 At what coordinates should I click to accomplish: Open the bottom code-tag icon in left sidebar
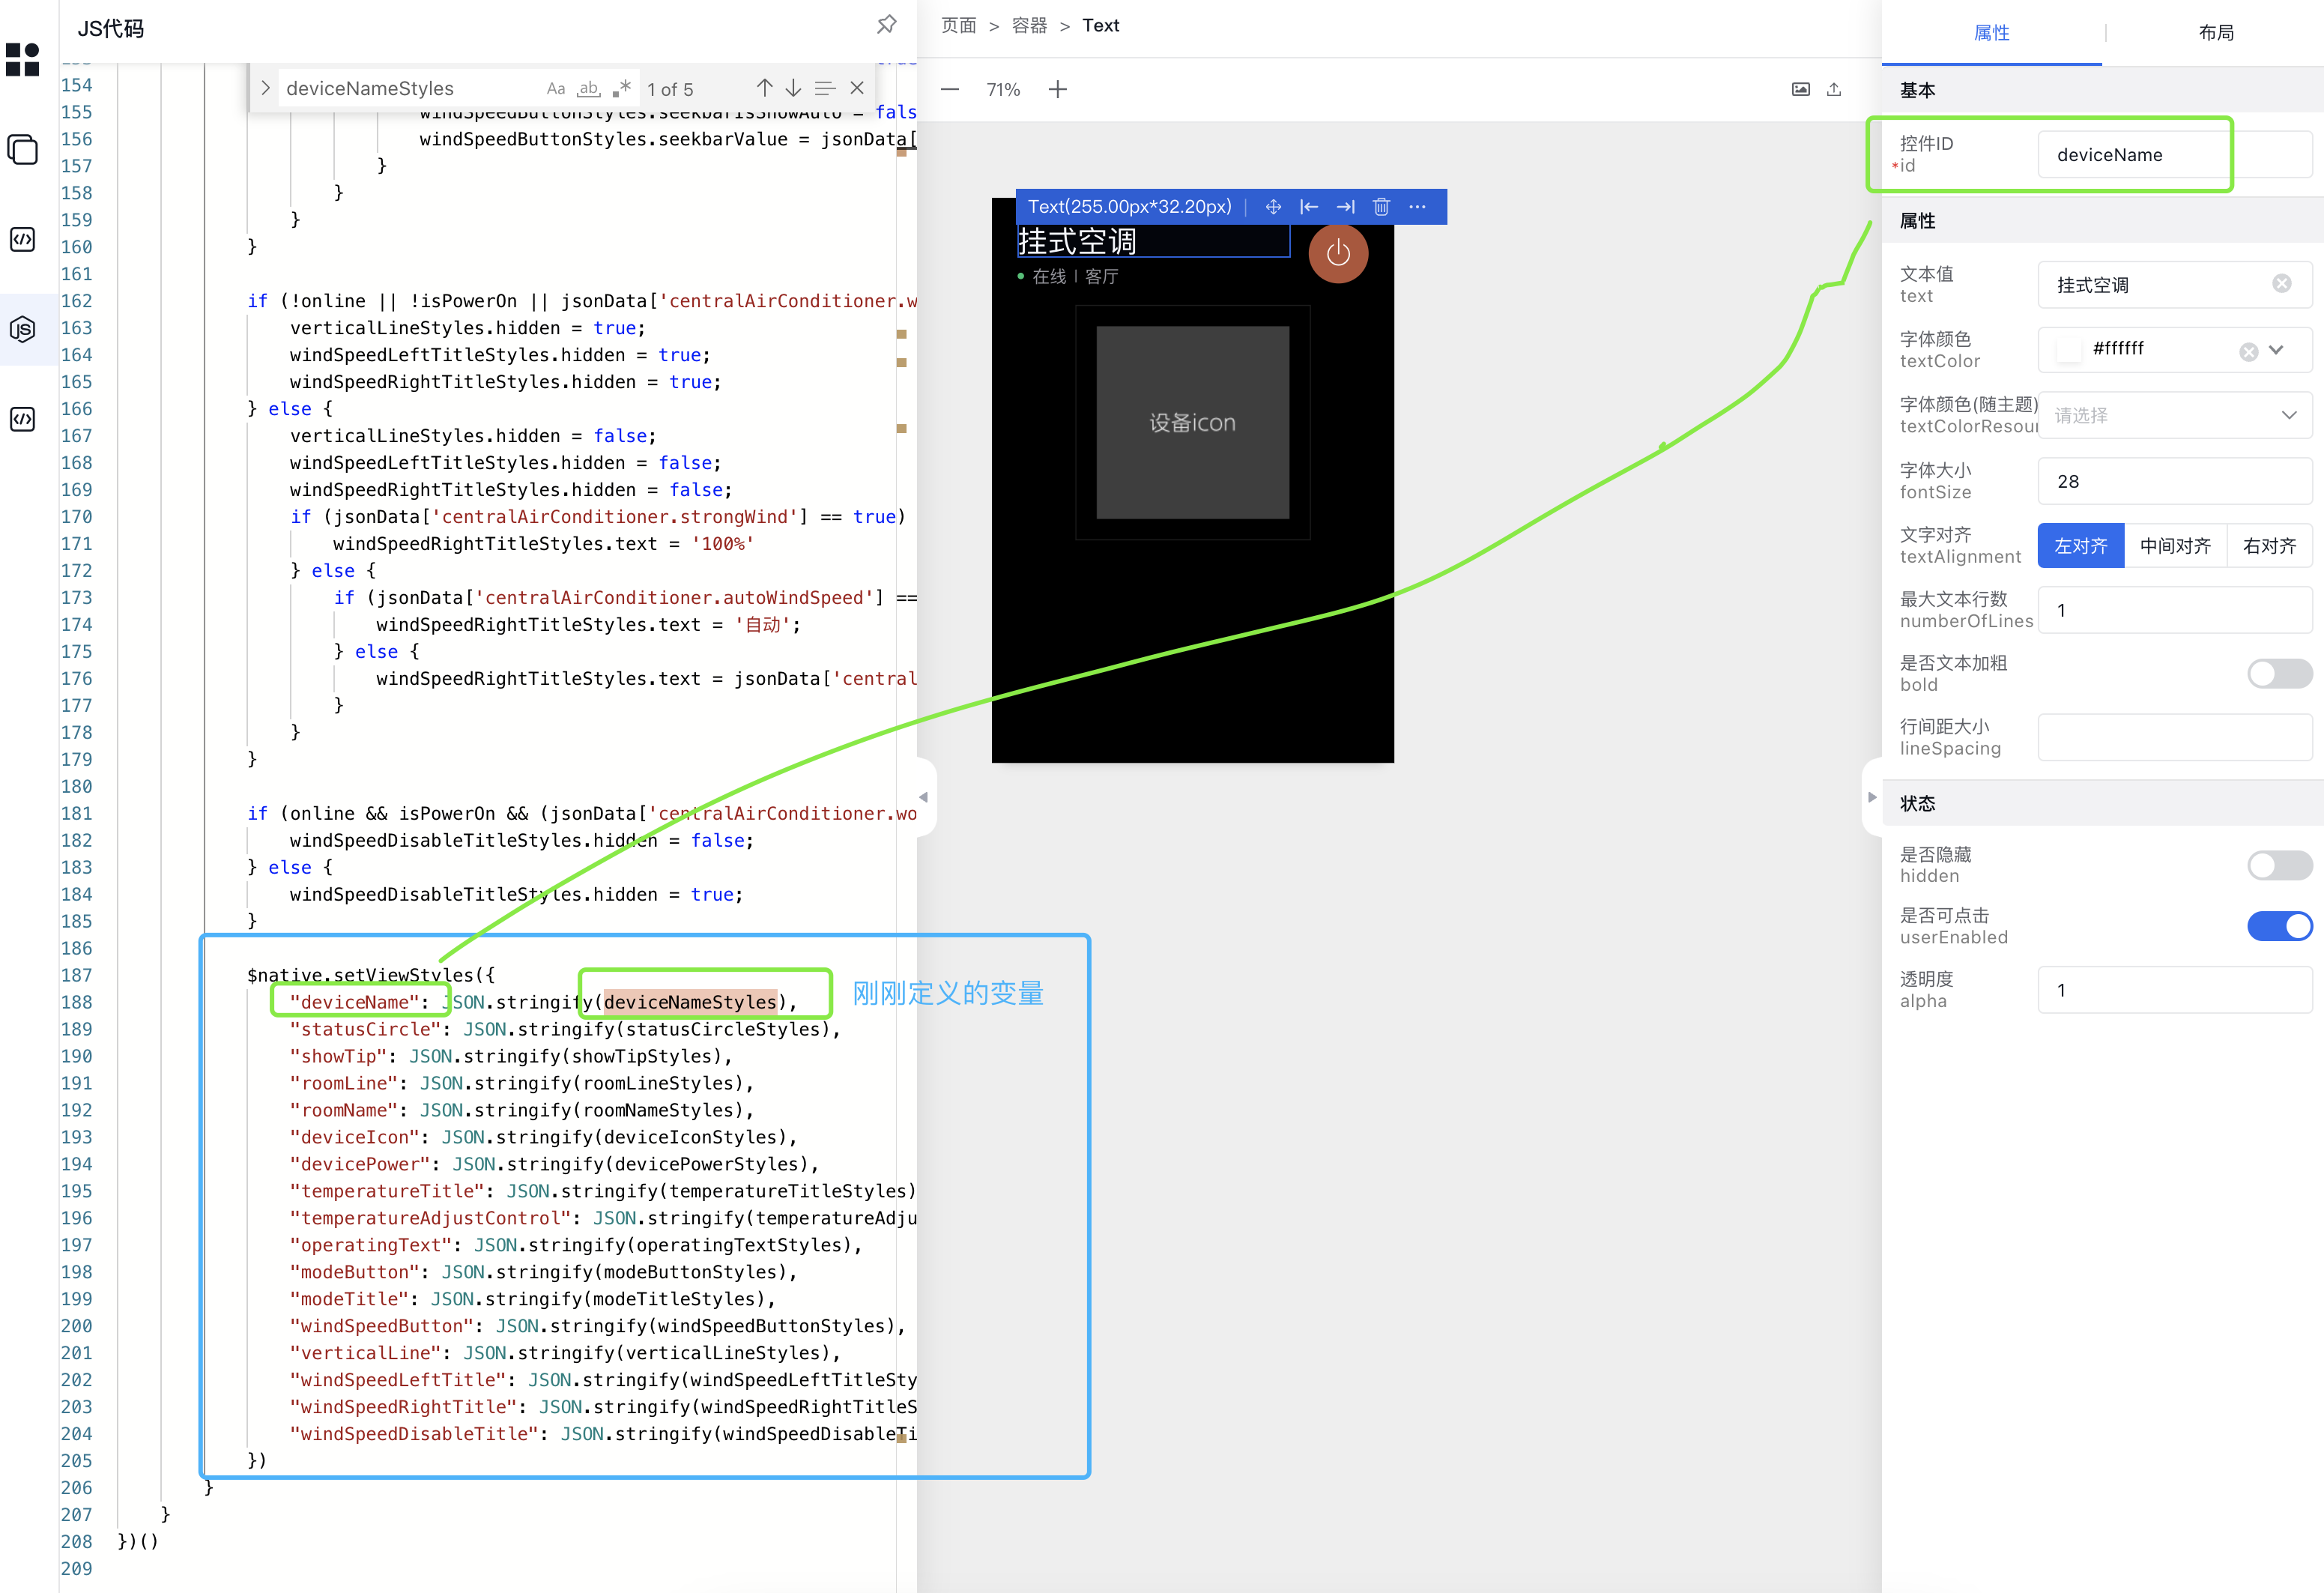[22, 419]
